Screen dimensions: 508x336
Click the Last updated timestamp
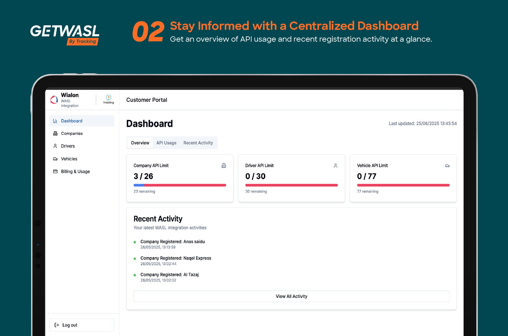coord(423,124)
